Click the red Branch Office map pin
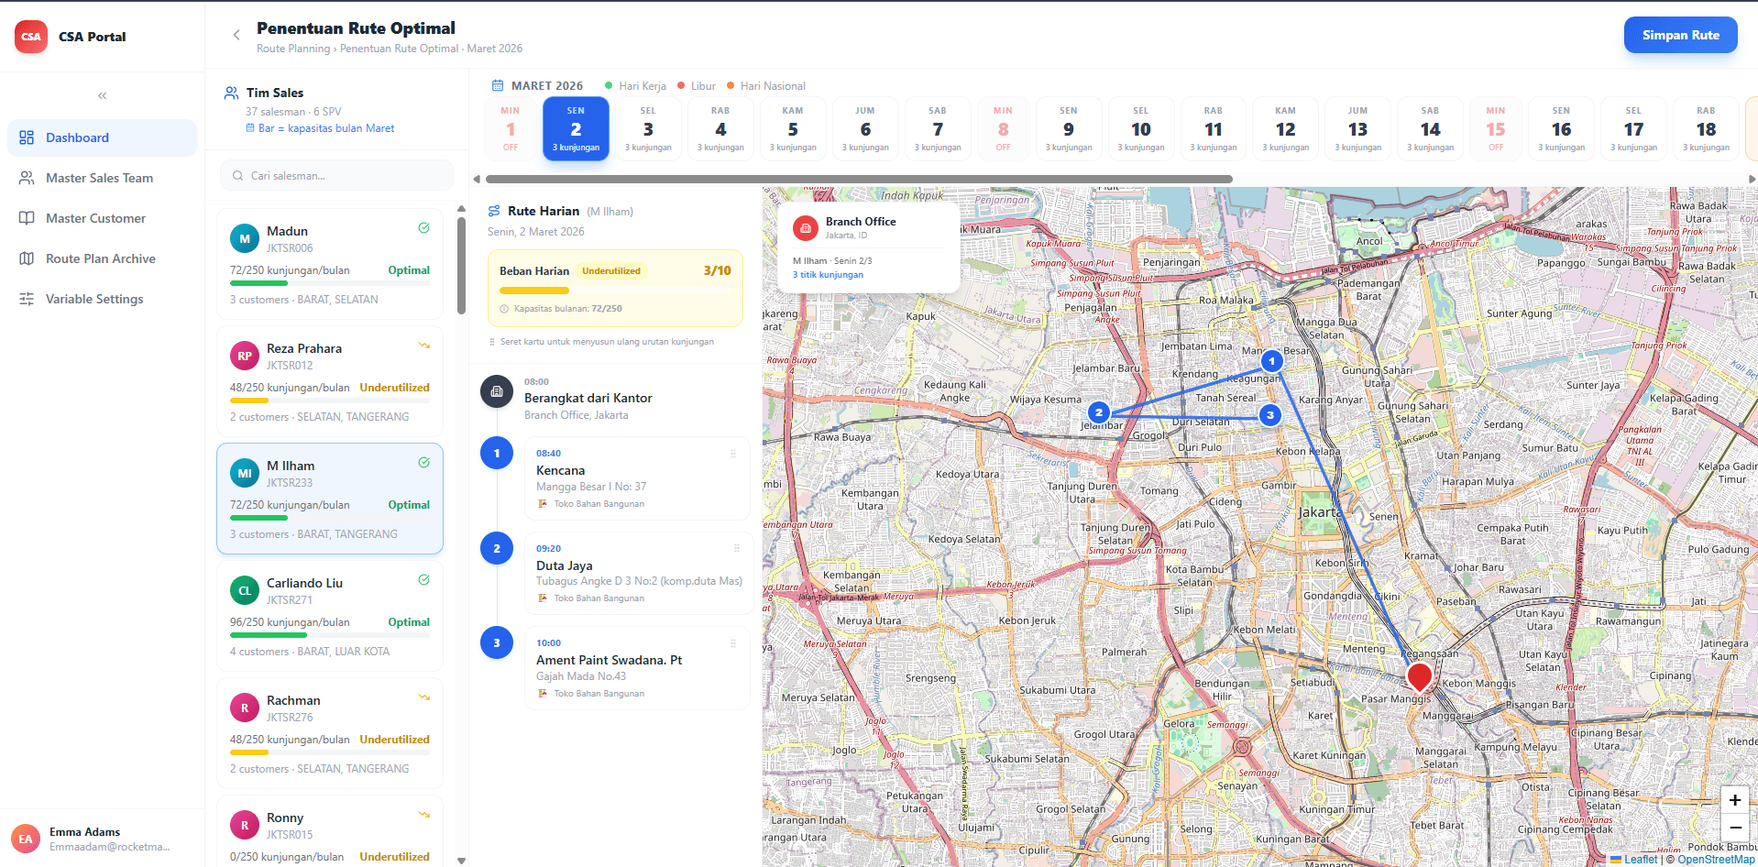Image resolution: width=1758 pixels, height=867 pixels. [x=1420, y=676]
